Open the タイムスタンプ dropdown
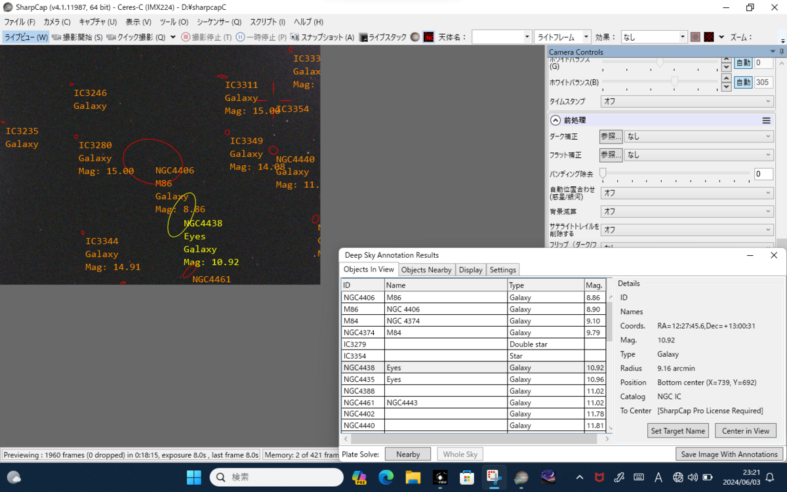 (x=687, y=102)
